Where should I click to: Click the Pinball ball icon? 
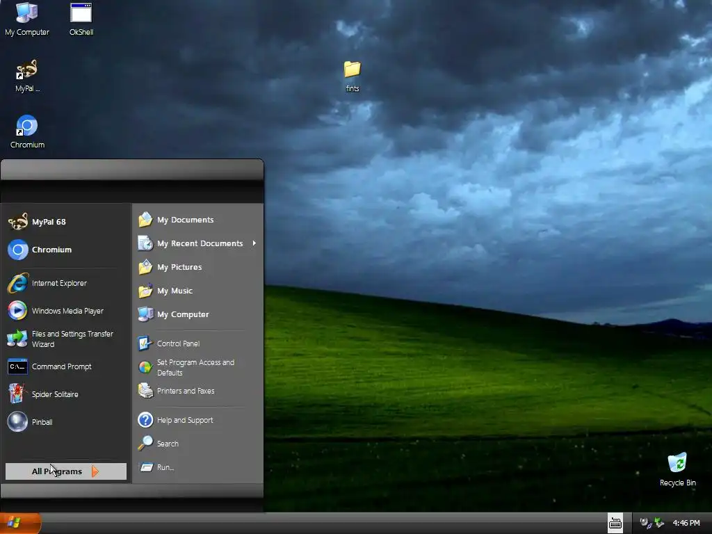coord(17,421)
